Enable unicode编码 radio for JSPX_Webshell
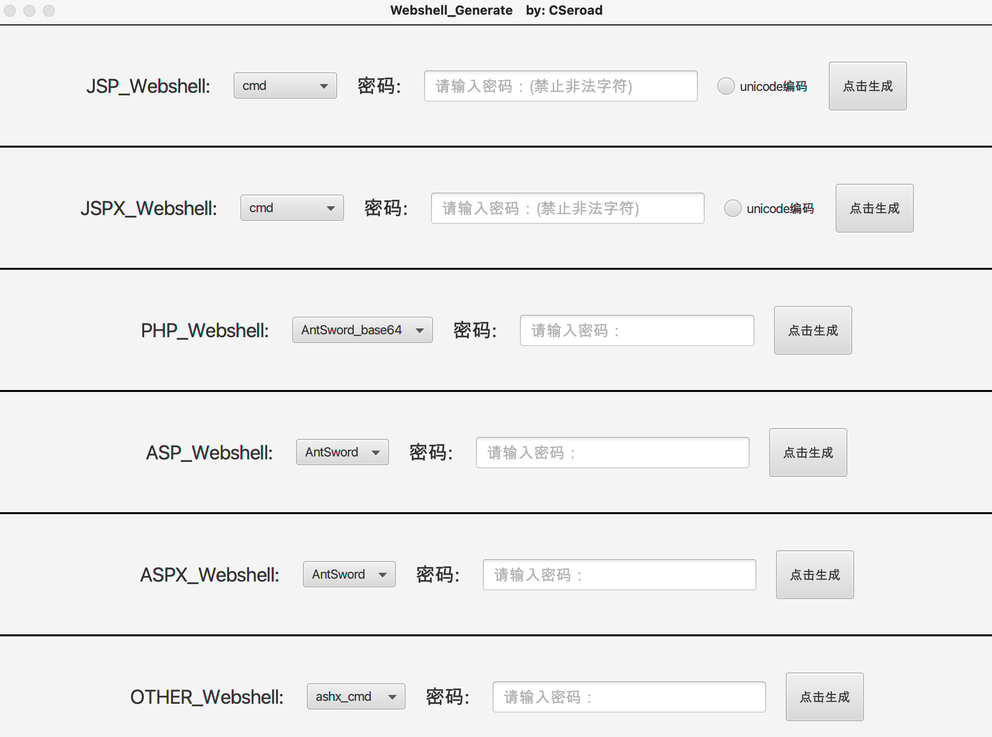This screenshot has width=992, height=737. [733, 208]
